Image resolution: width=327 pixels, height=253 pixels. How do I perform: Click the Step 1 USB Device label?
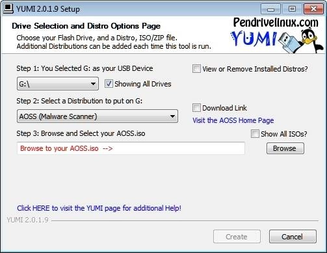pos(85,68)
